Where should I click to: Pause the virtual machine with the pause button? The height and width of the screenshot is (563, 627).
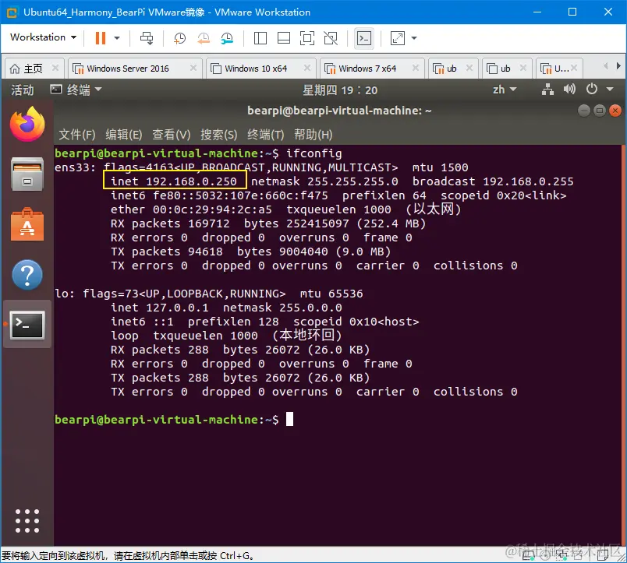point(101,38)
